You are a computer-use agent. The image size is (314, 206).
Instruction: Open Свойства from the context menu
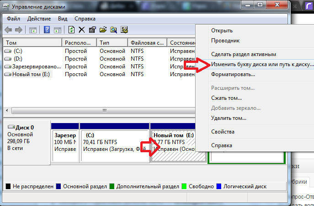tap(223, 132)
